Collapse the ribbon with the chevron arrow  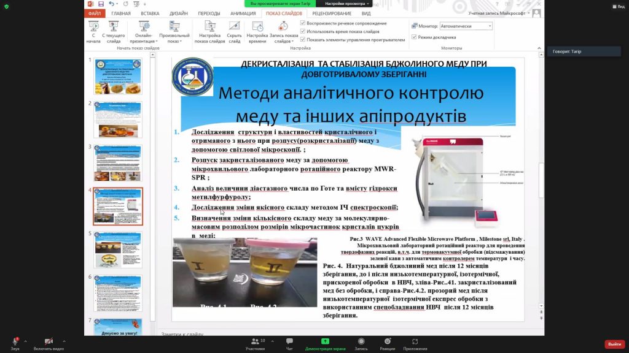539,48
